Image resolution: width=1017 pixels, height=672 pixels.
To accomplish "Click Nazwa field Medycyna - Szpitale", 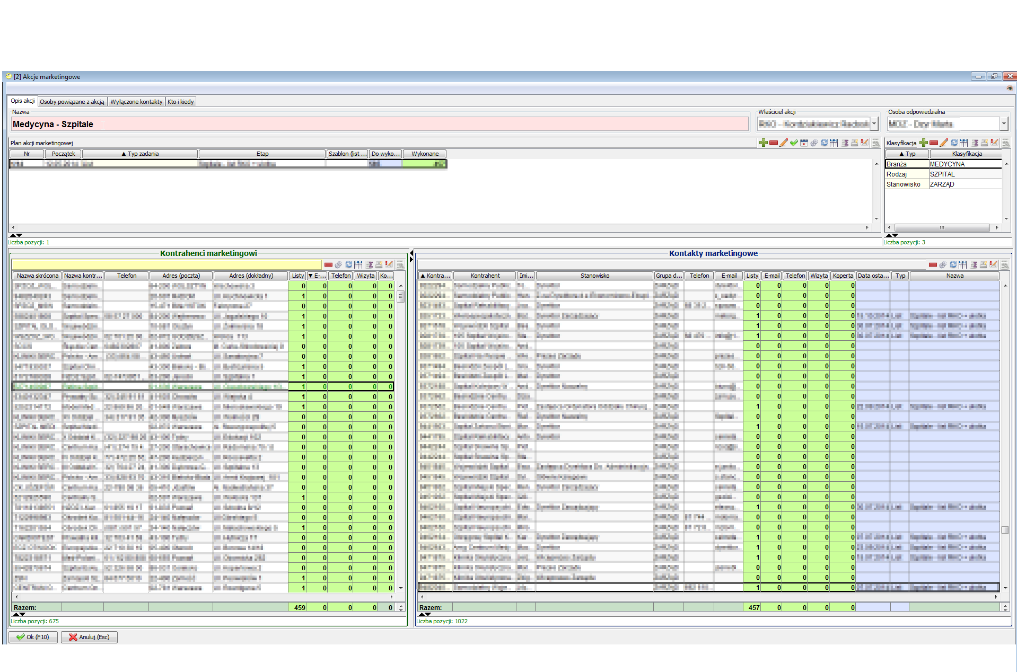I will click(x=380, y=124).
